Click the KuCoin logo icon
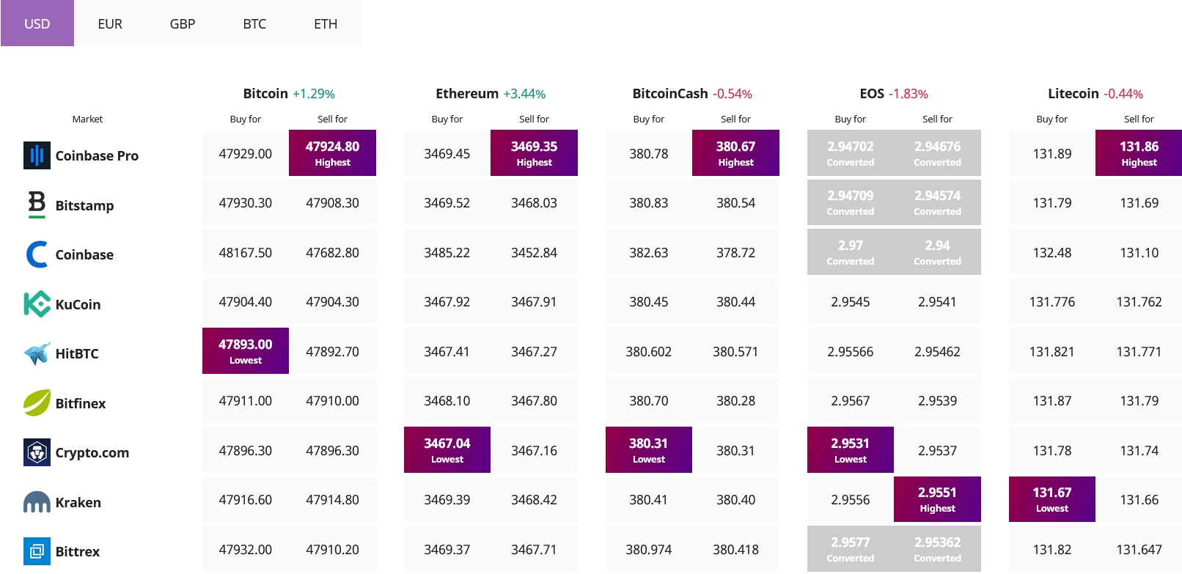Viewport: 1182px width, 574px height. click(37, 303)
